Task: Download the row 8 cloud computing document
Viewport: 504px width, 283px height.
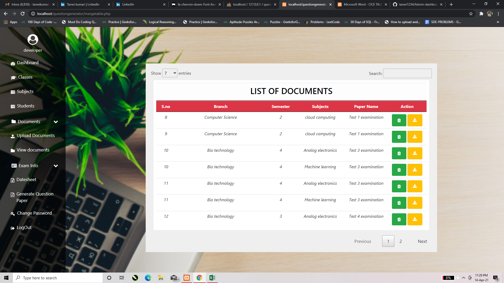Action: (415, 120)
